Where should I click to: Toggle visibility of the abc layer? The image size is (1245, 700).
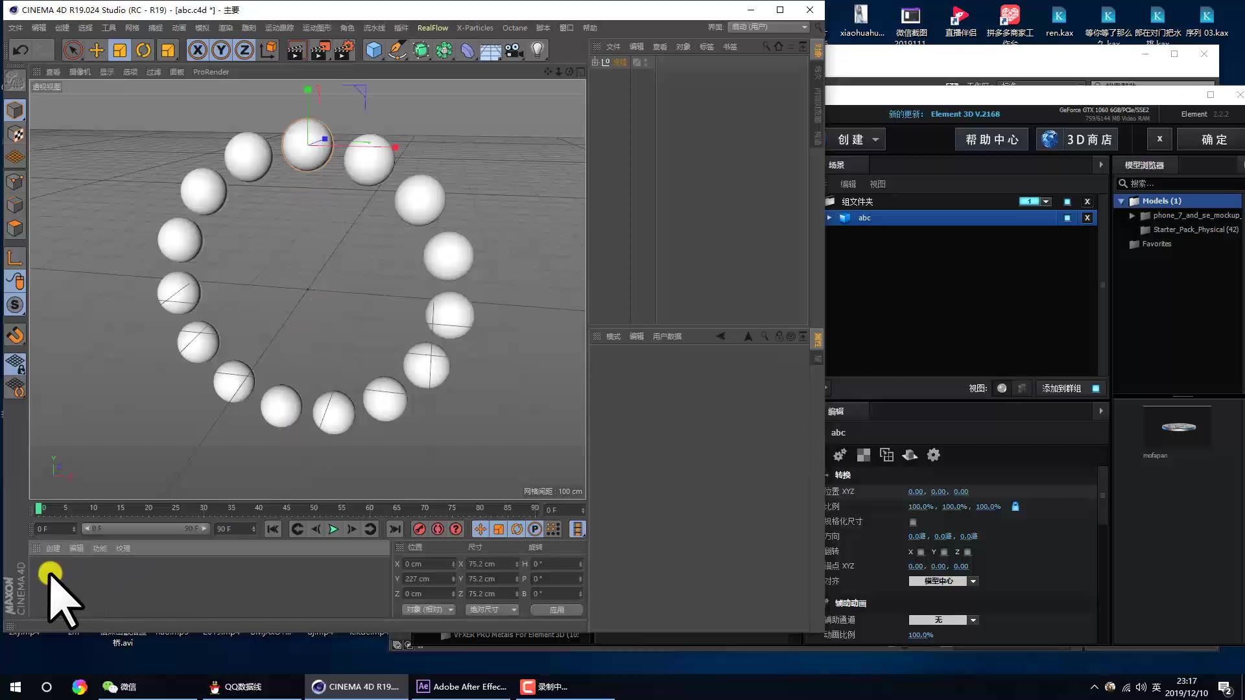(1067, 218)
